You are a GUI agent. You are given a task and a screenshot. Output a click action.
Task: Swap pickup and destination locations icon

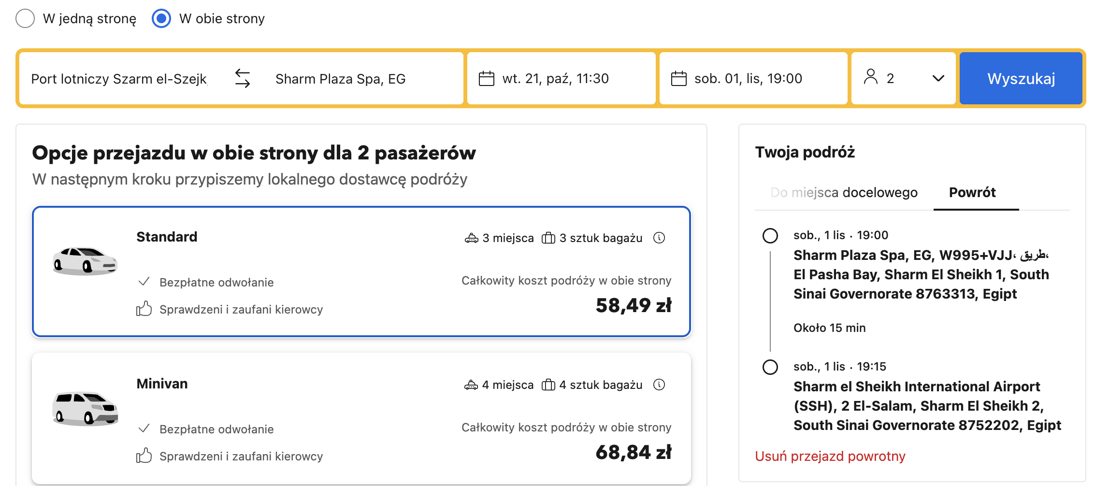pyautogui.click(x=243, y=78)
